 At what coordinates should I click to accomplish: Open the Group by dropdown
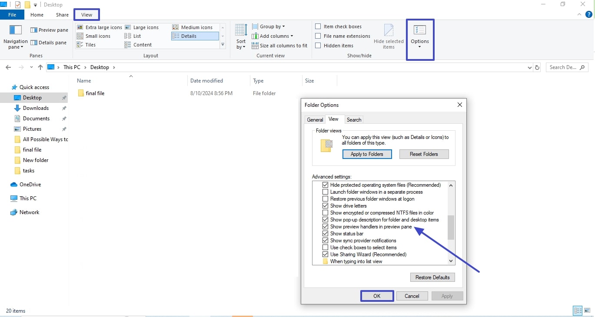(269, 26)
